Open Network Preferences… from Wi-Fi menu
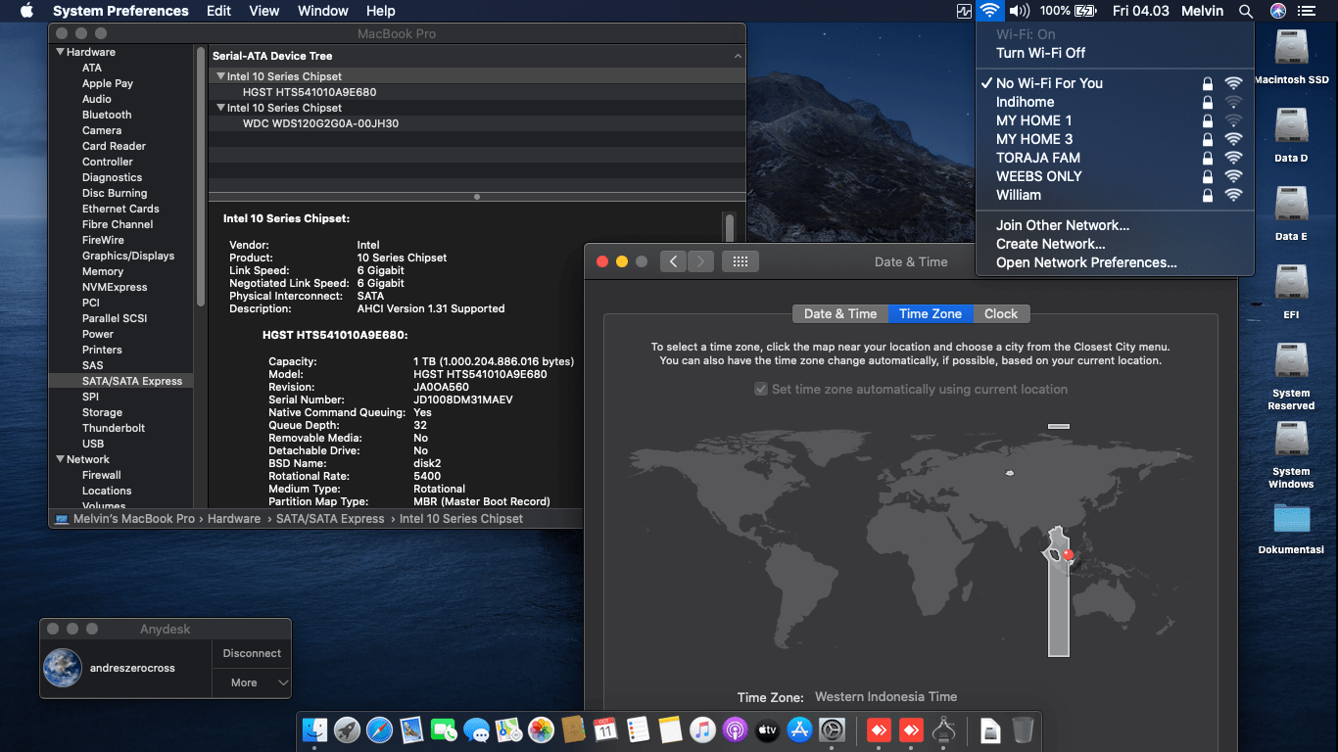 1086,262
